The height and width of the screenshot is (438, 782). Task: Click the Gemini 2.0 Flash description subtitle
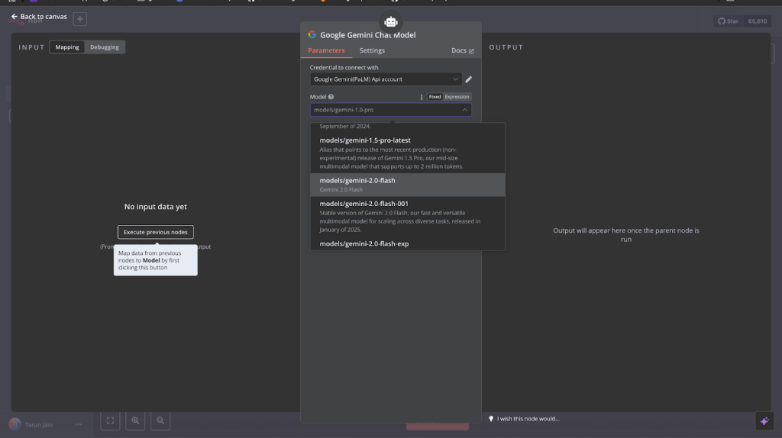341,189
